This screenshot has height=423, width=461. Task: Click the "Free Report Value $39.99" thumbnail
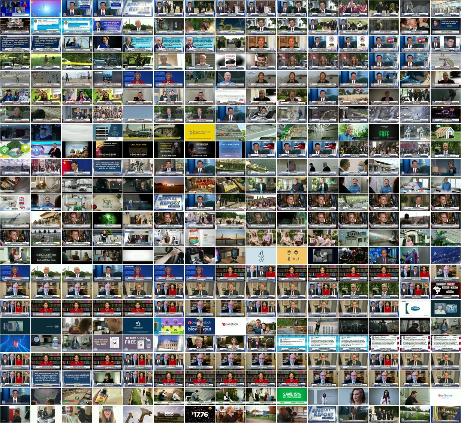[107, 343]
